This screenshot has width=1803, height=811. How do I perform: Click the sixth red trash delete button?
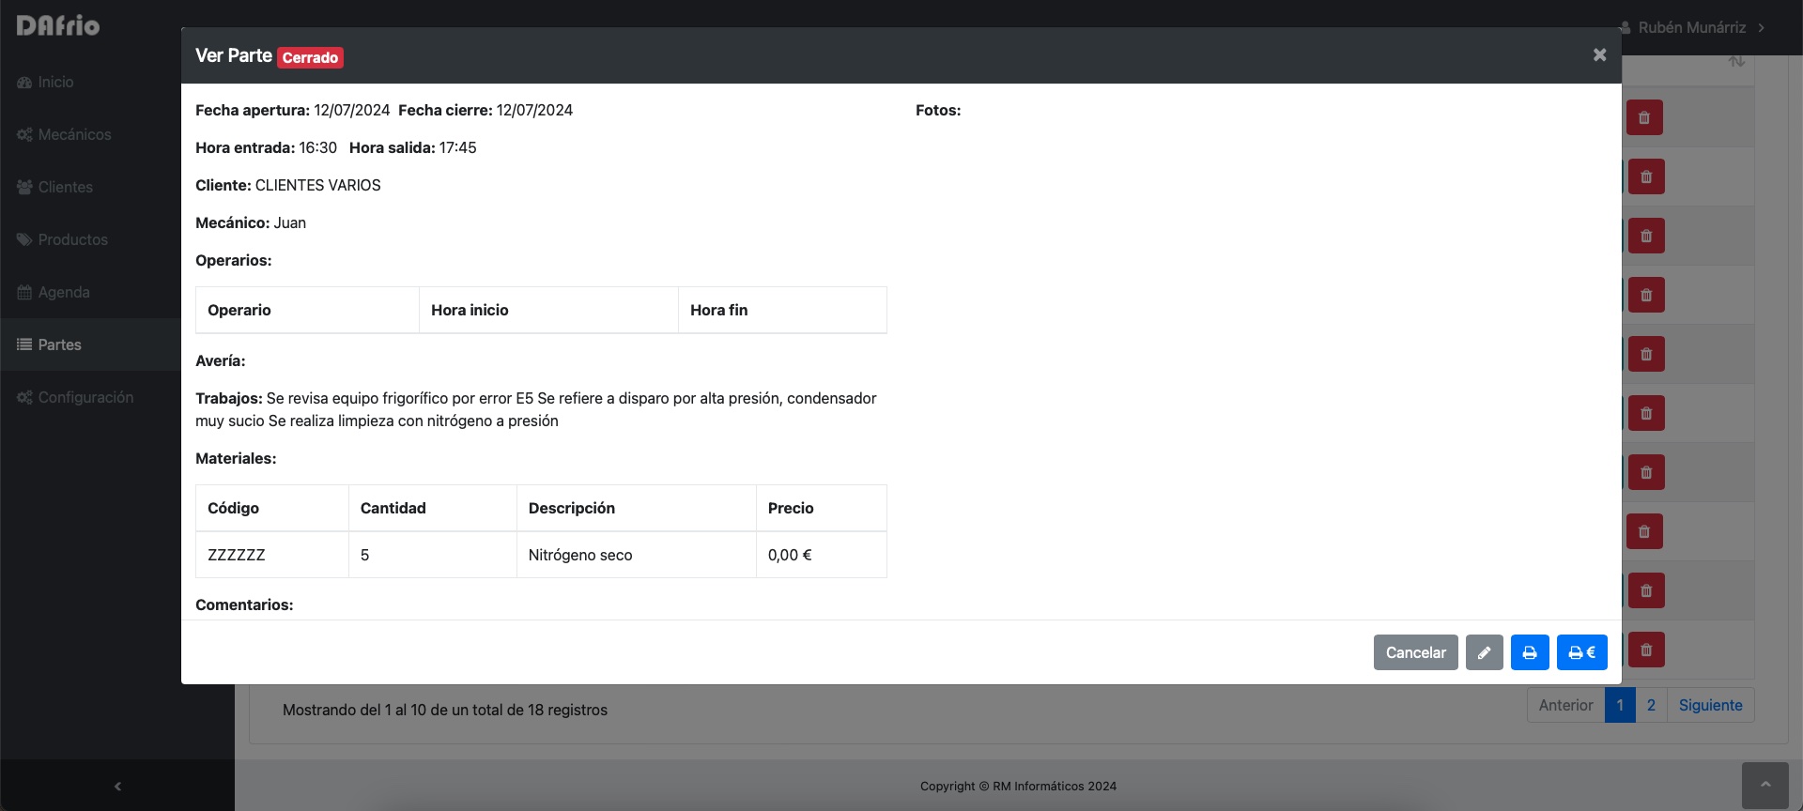tap(1646, 413)
